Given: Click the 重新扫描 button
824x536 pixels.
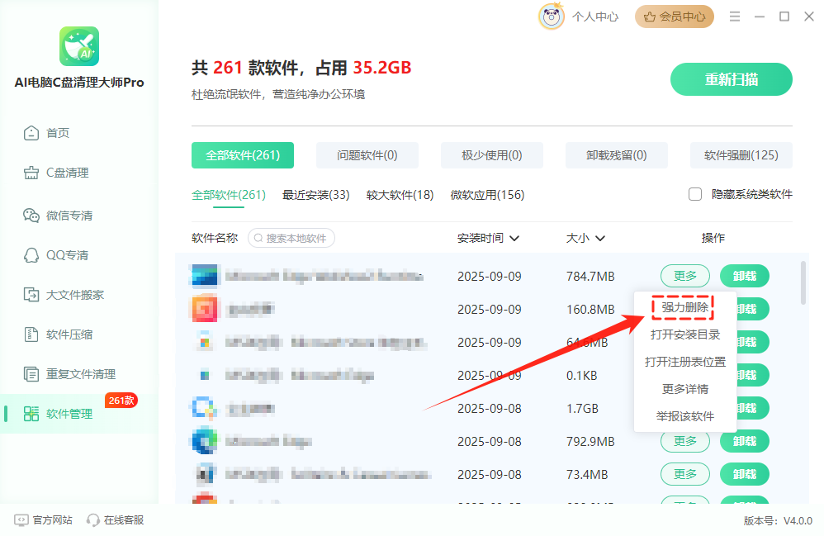Looking at the screenshot, I should [731, 79].
